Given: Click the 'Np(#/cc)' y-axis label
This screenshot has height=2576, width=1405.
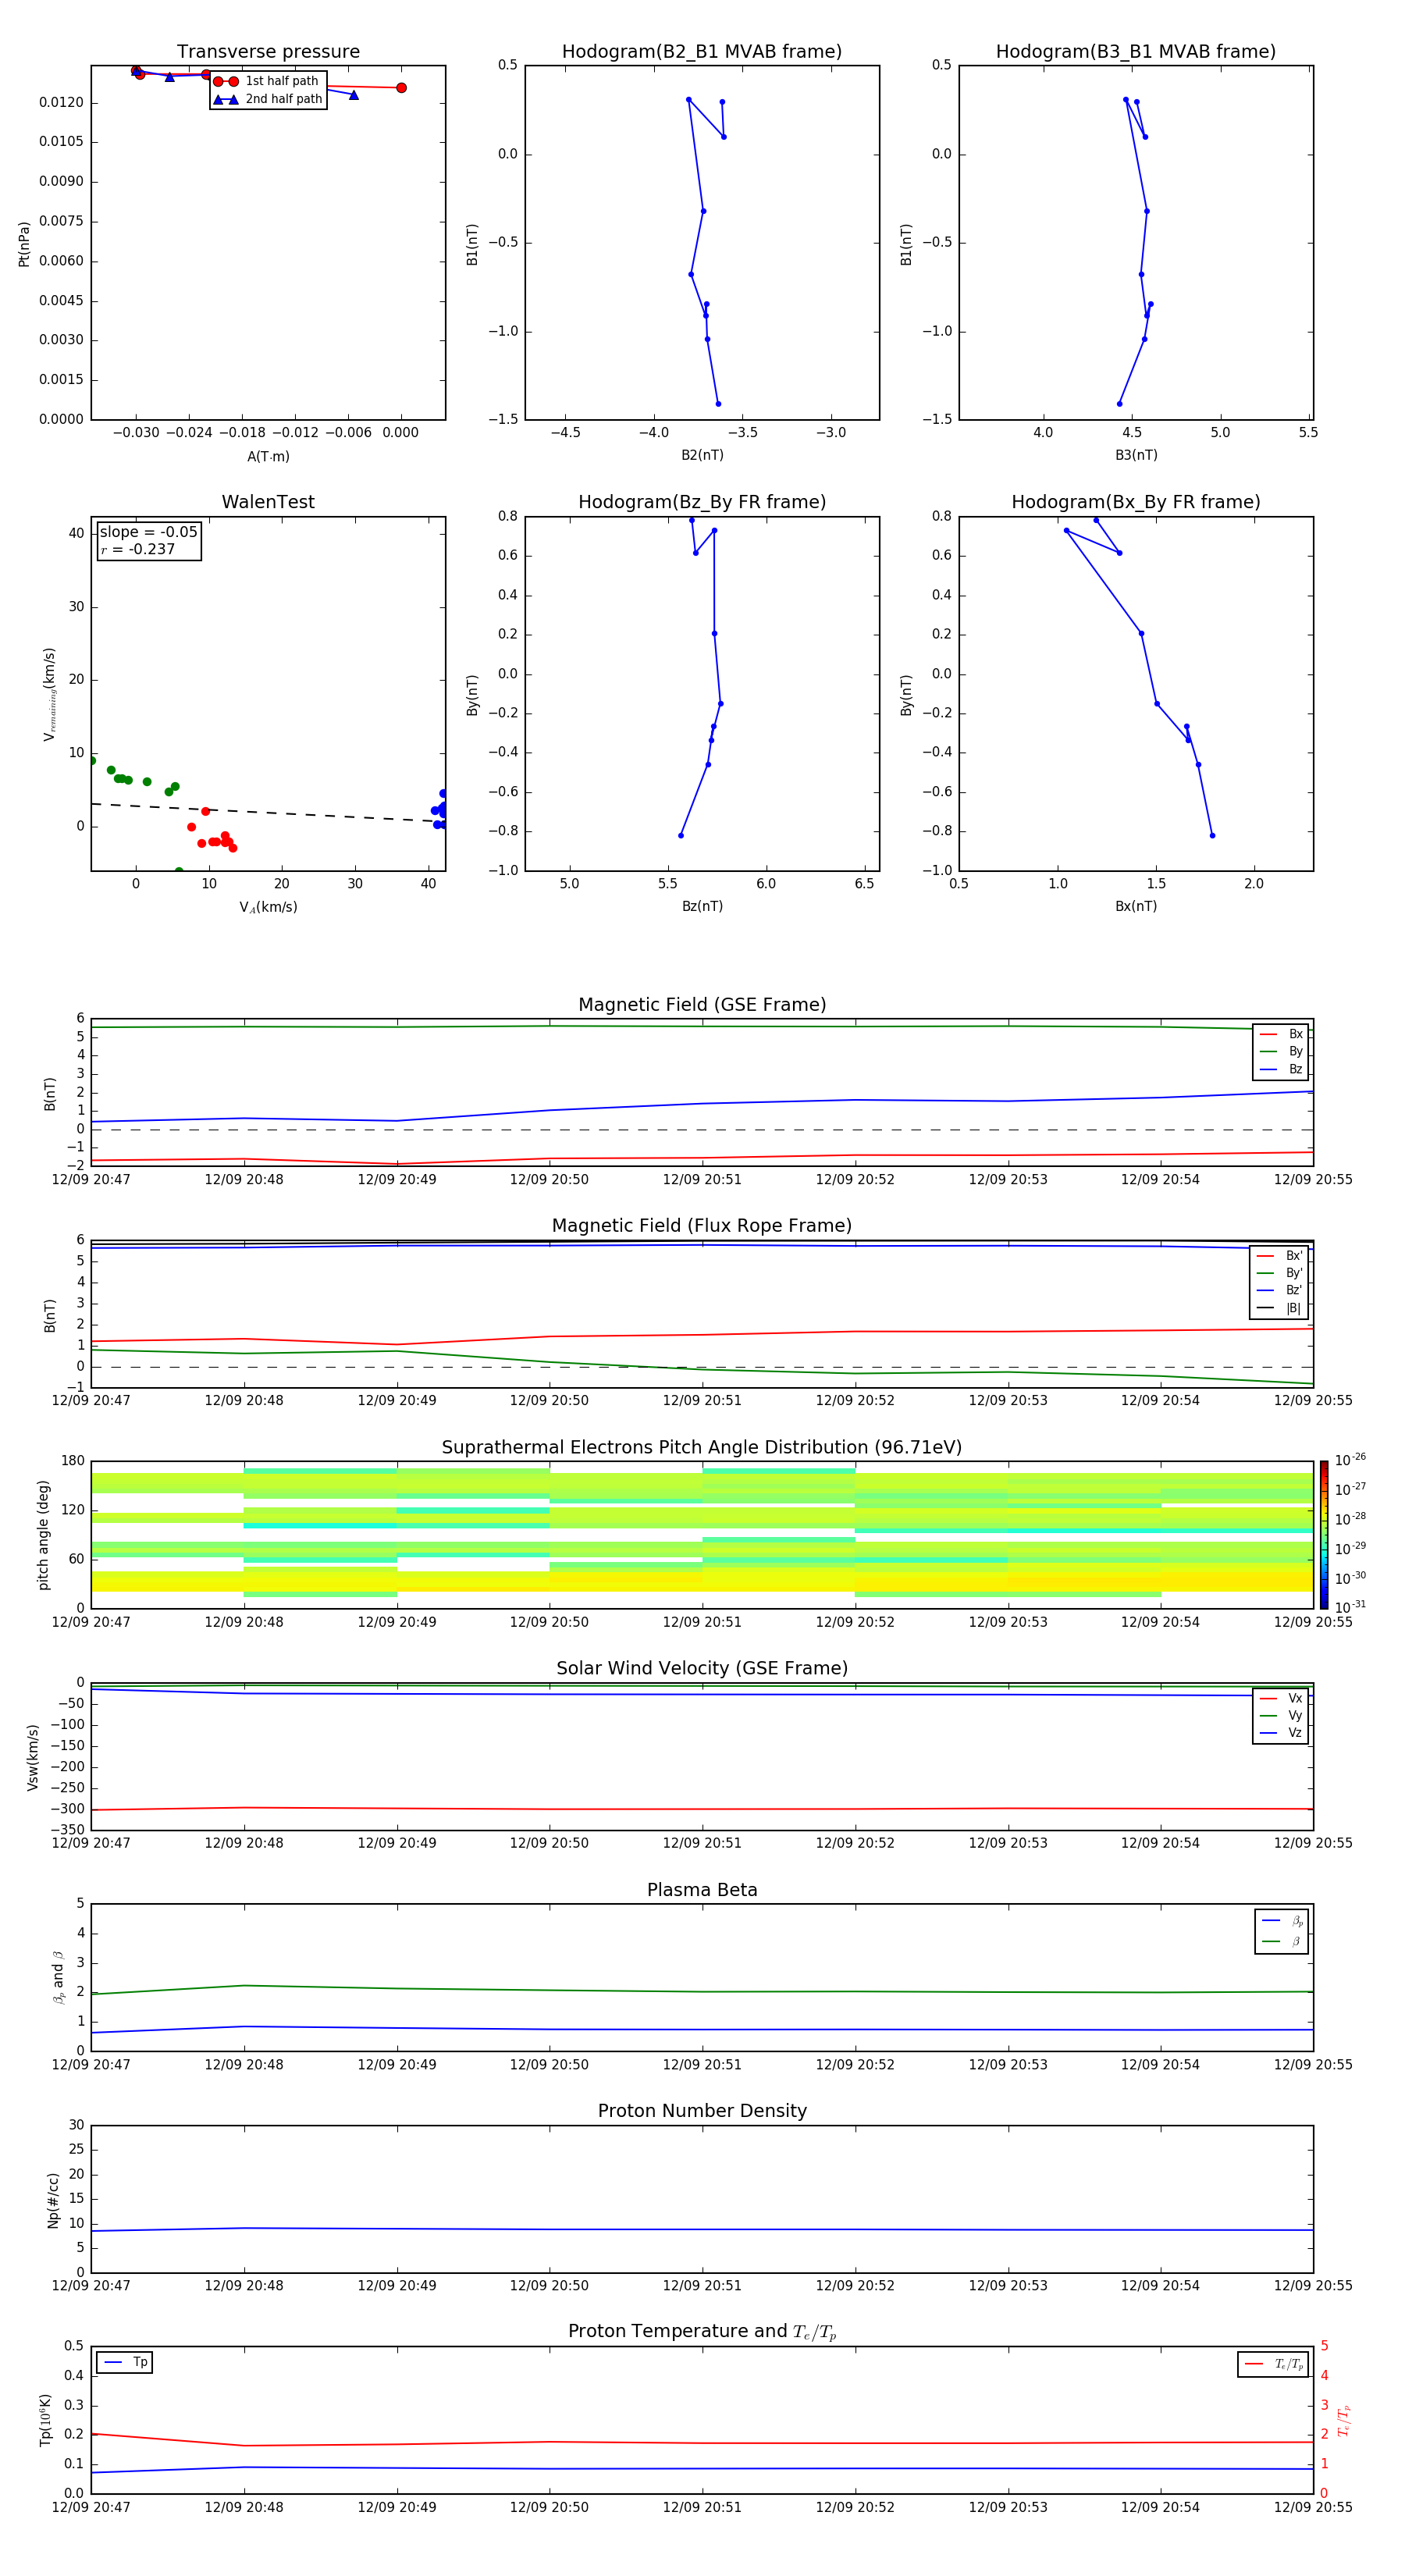Looking at the screenshot, I should click(53, 2200).
